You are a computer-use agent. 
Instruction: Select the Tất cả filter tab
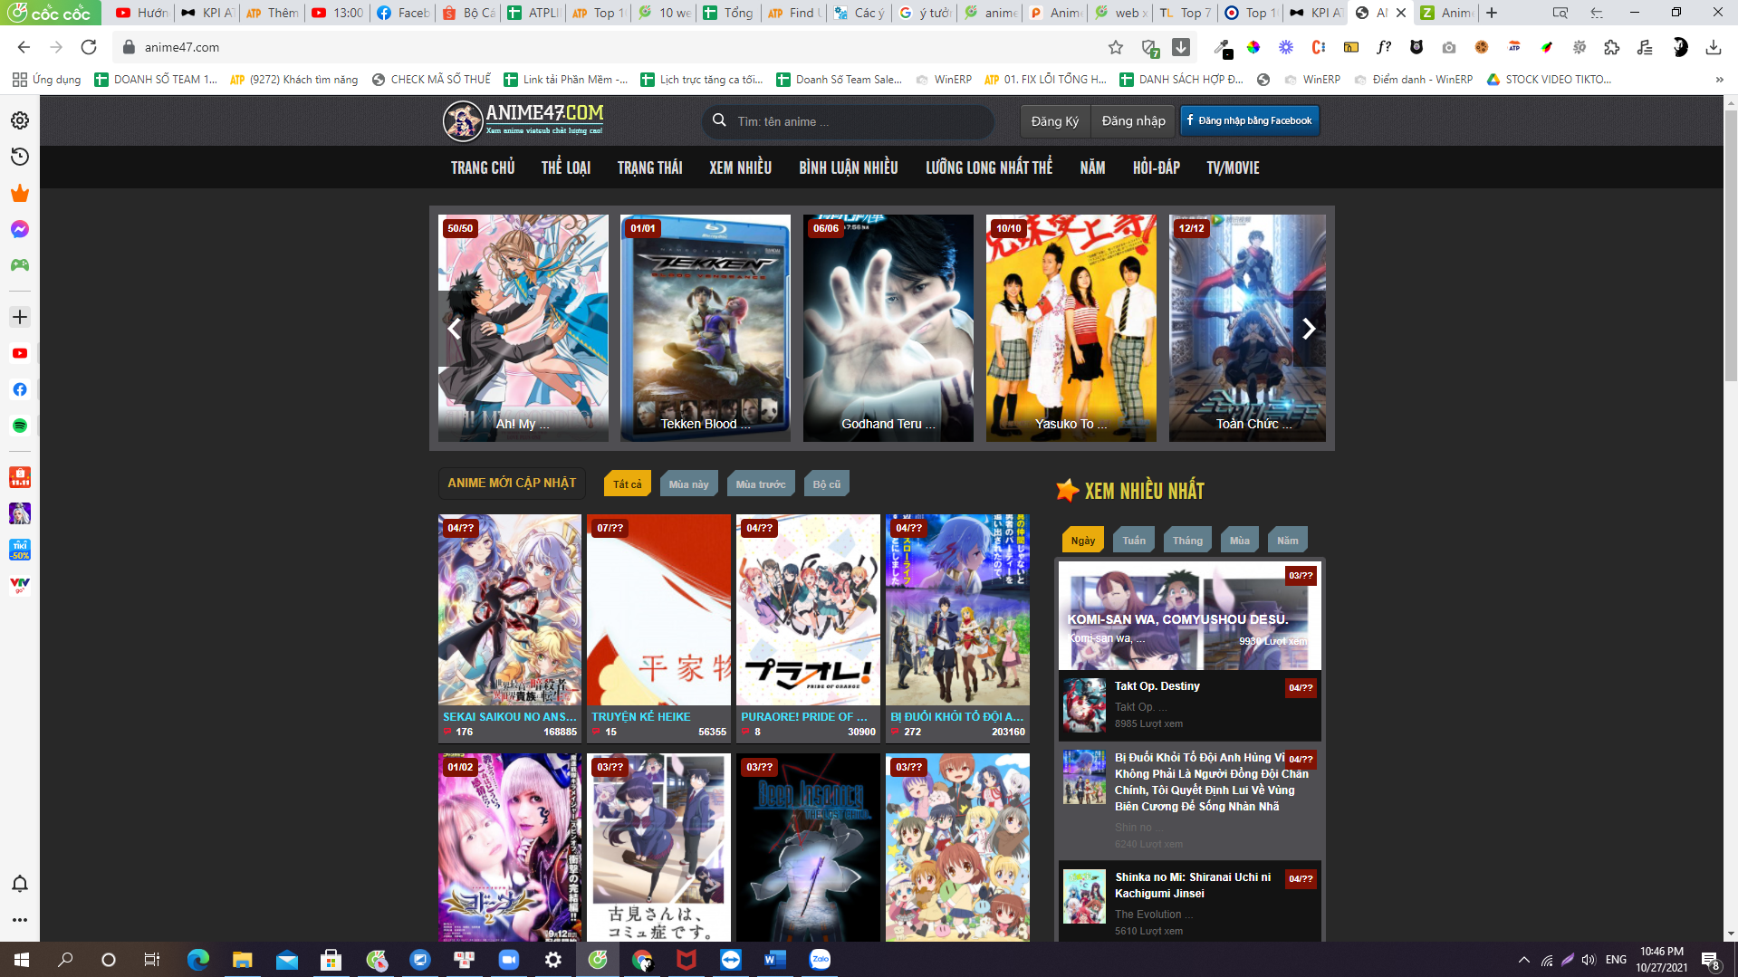click(x=627, y=484)
